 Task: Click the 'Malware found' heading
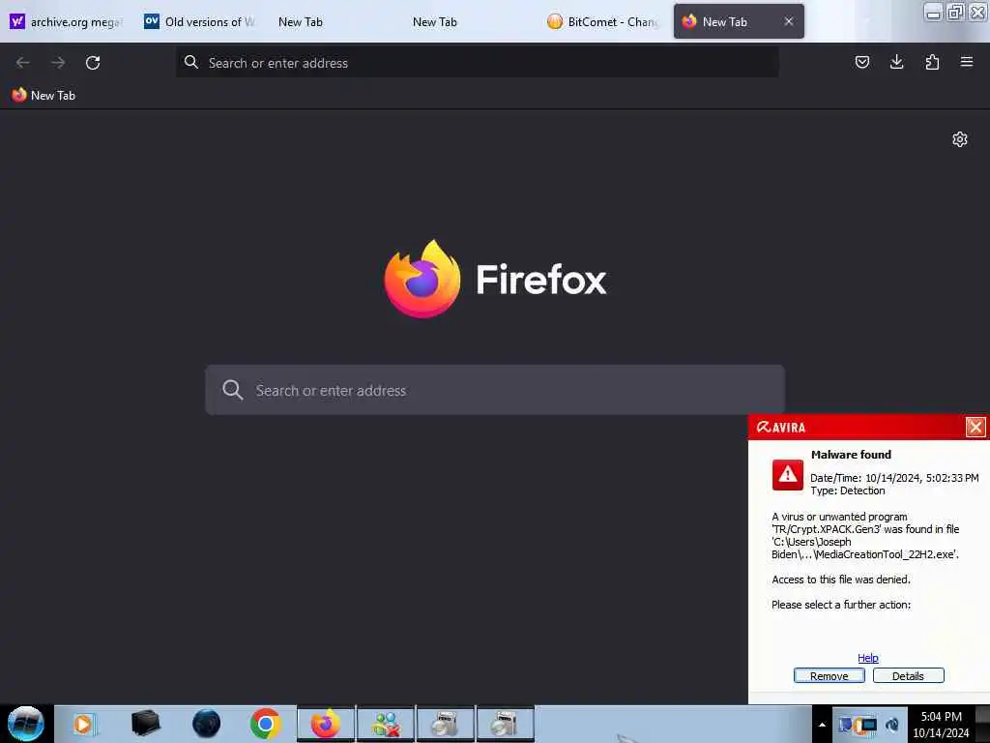(x=851, y=455)
